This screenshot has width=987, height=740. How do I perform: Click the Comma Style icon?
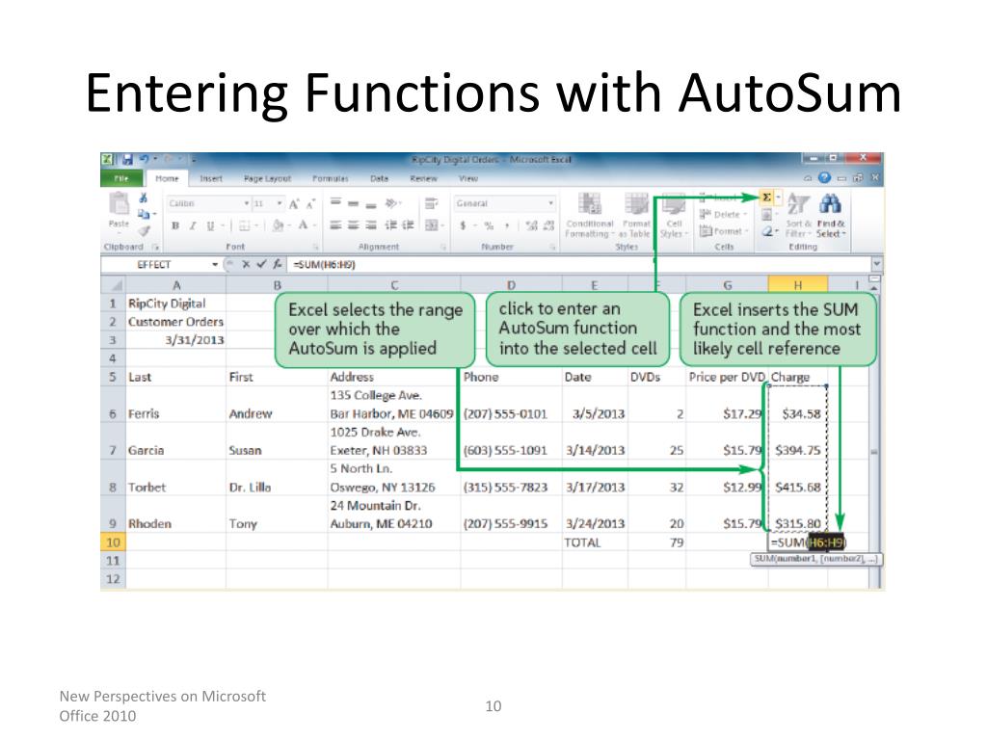pos(507,225)
